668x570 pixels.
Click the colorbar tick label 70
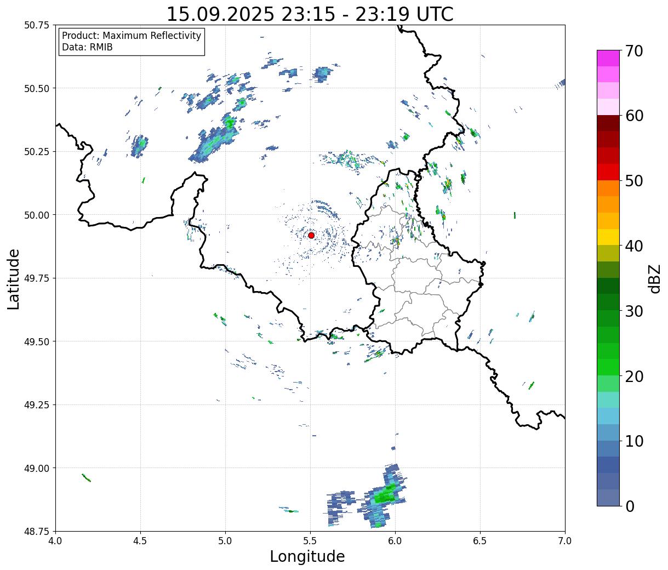pyautogui.click(x=634, y=51)
